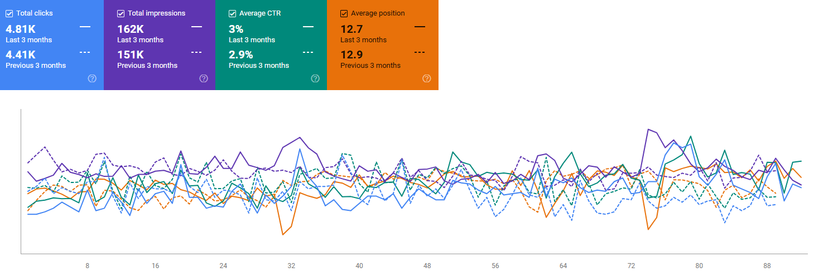The image size is (814, 277).
Task: Click the 4.81K total clicks value
Action: [x=20, y=29]
